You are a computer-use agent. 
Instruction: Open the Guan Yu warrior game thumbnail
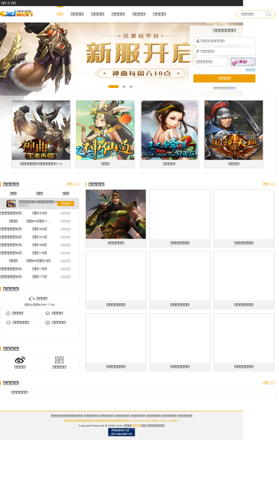tap(116, 215)
